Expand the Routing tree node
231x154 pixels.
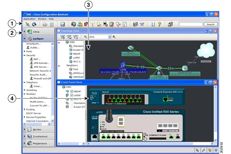[x=25, y=109]
